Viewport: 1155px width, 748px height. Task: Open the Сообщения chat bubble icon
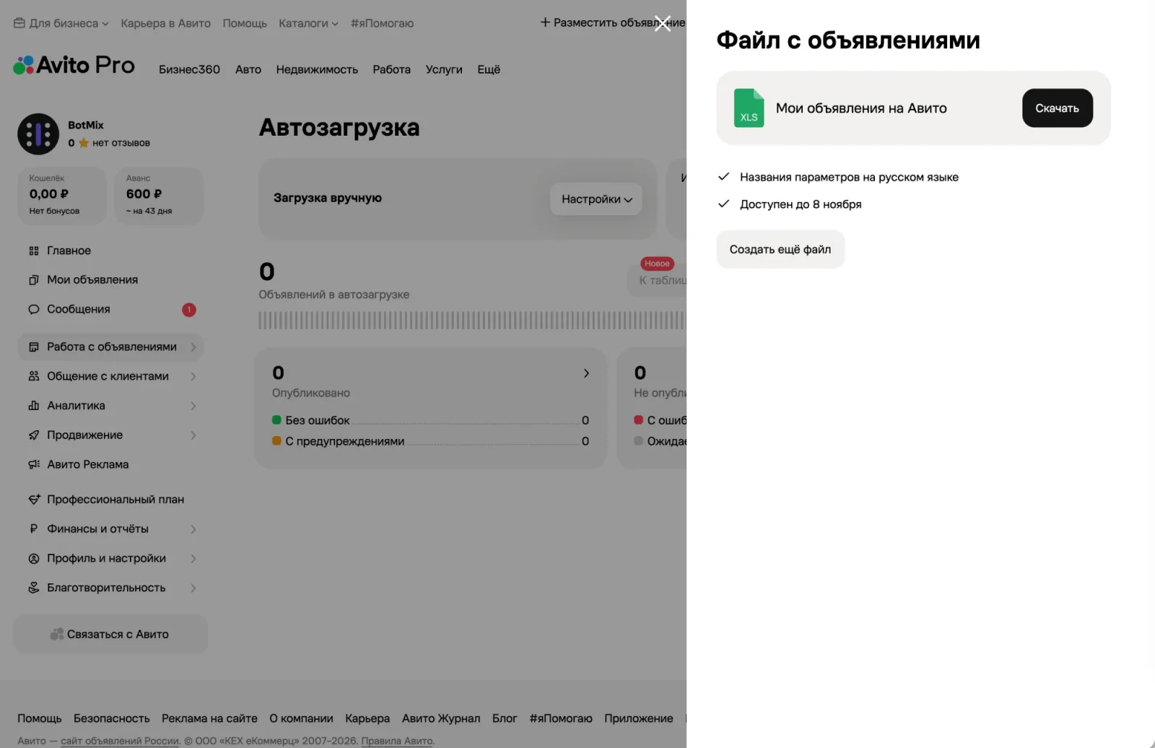34,310
